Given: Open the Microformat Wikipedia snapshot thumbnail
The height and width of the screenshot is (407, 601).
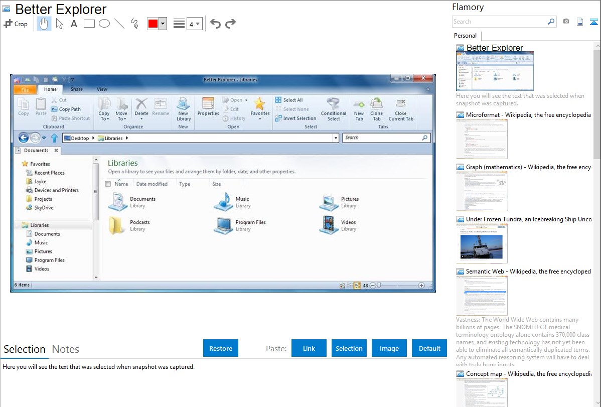Looking at the screenshot, I should pos(482,139).
